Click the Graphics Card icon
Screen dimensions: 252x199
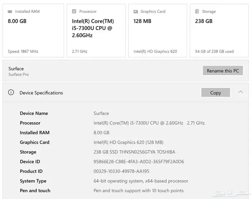pos(136,11)
